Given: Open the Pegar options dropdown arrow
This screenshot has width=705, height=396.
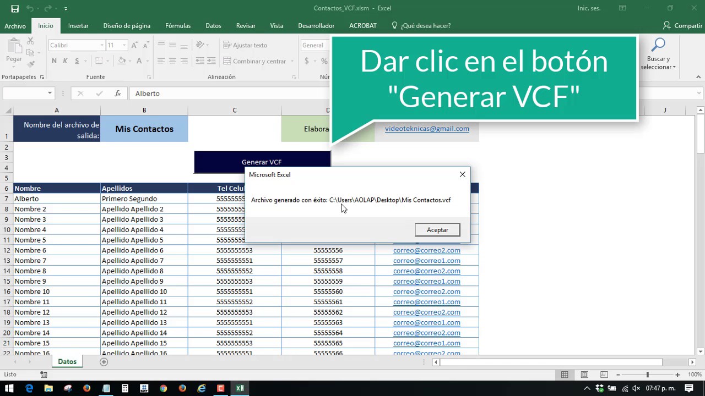Looking at the screenshot, I should 14,67.
